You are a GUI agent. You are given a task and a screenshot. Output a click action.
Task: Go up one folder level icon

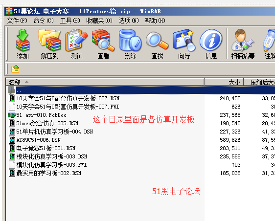15,69
